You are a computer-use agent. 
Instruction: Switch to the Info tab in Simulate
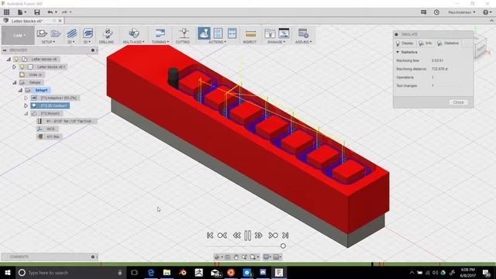(x=425, y=43)
